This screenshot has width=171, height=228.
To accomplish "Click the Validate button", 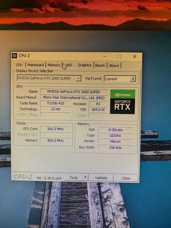I will [101, 178].
